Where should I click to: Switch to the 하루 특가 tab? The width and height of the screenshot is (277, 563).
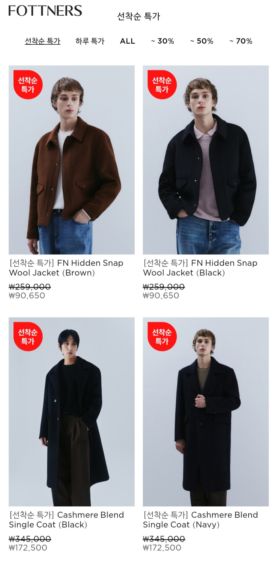click(x=90, y=41)
